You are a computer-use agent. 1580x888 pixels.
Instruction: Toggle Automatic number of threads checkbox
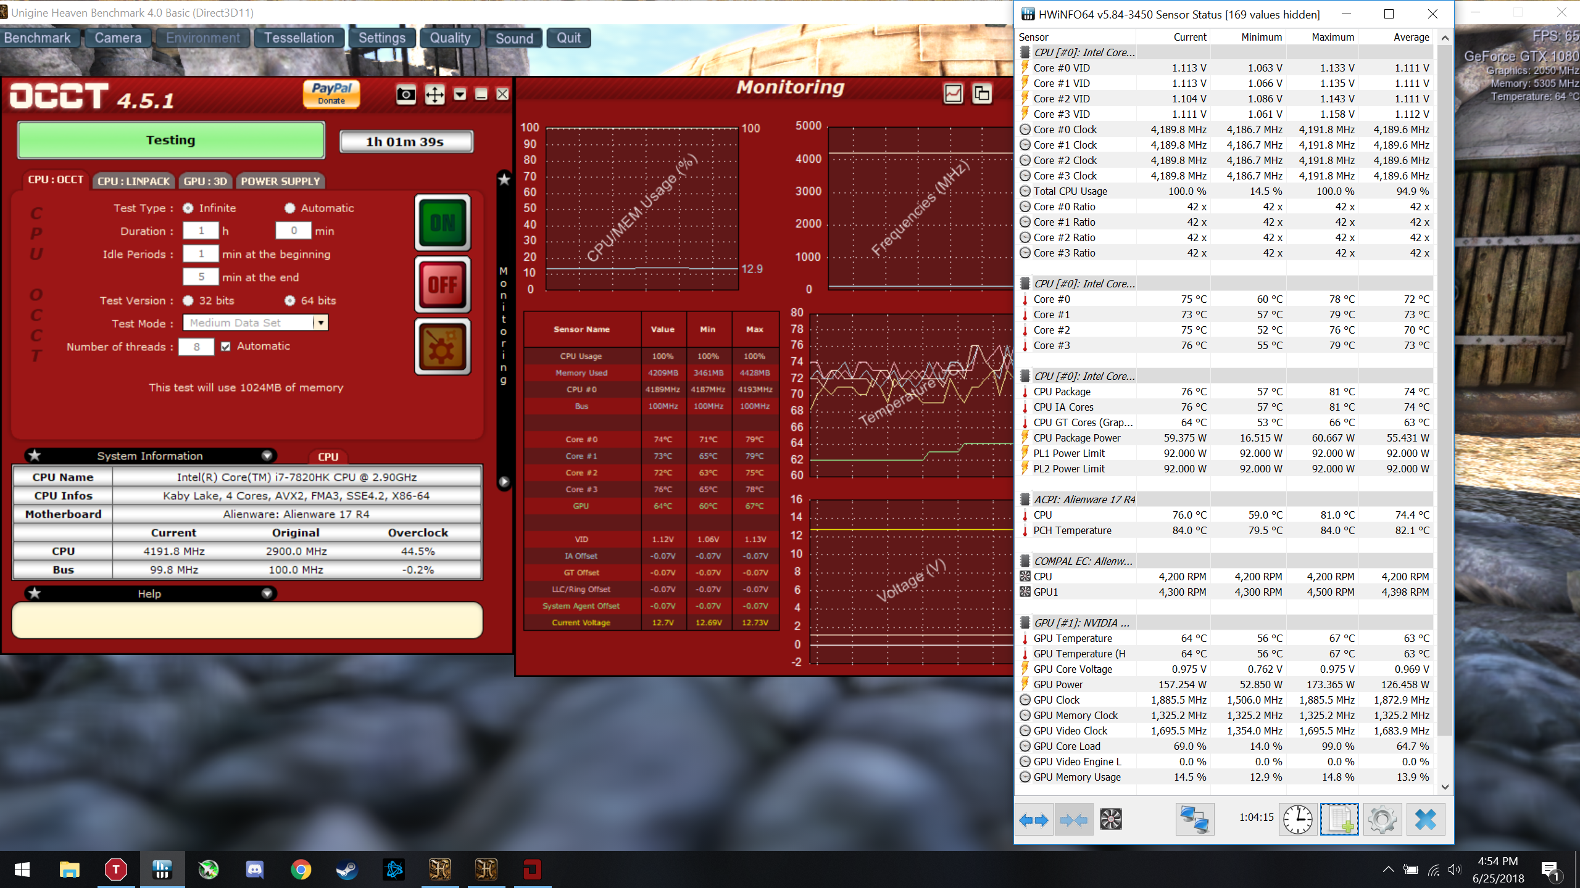[226, 347]
